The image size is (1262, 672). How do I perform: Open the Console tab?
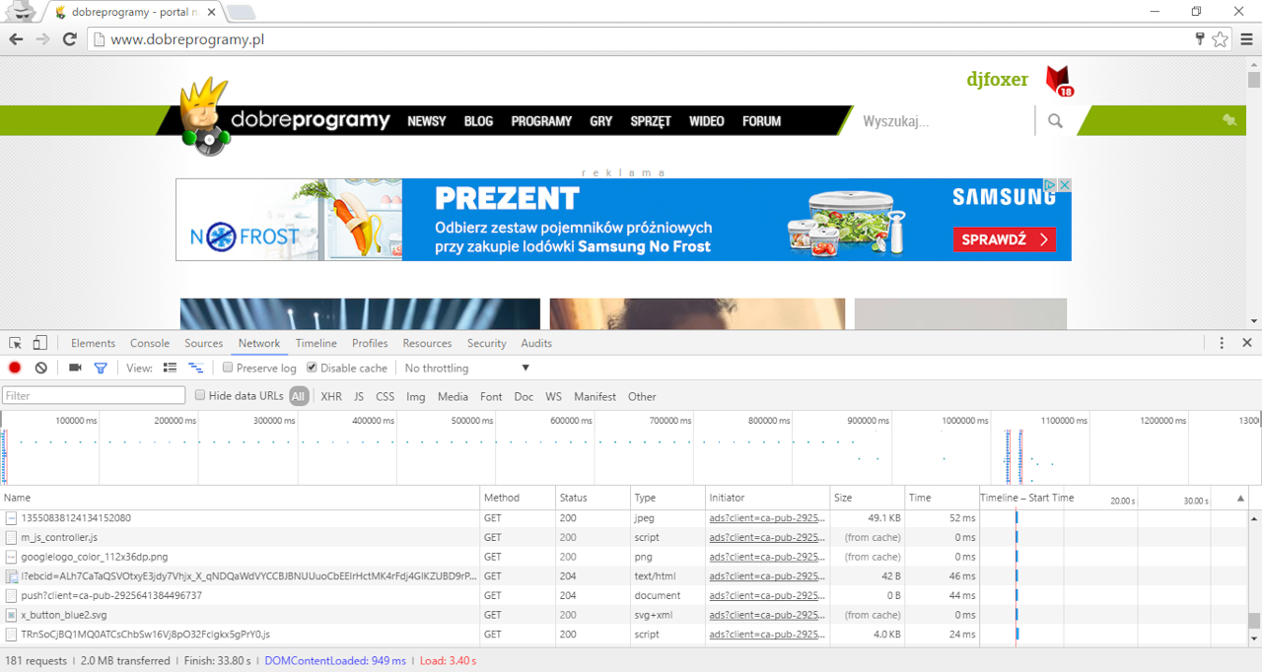click(150, 343)
